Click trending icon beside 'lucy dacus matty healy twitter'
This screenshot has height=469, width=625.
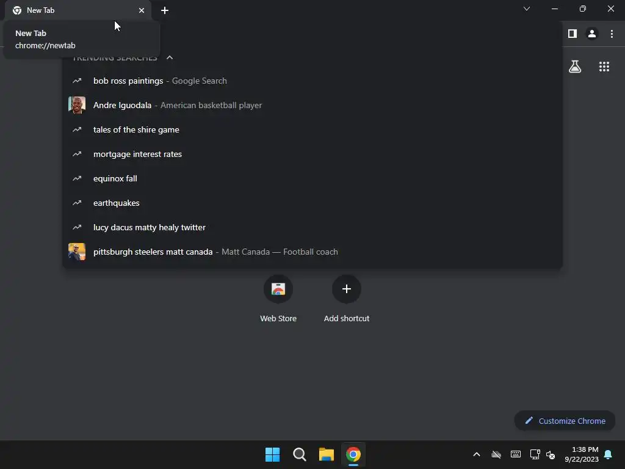[77, 227]
